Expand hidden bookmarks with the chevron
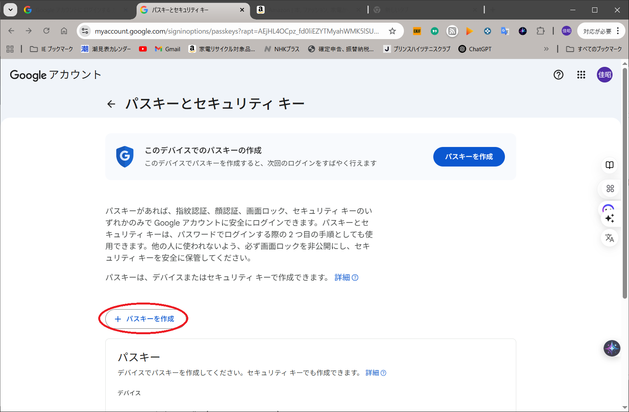Viewport: 629px width, 412px height. coord(546,49)
